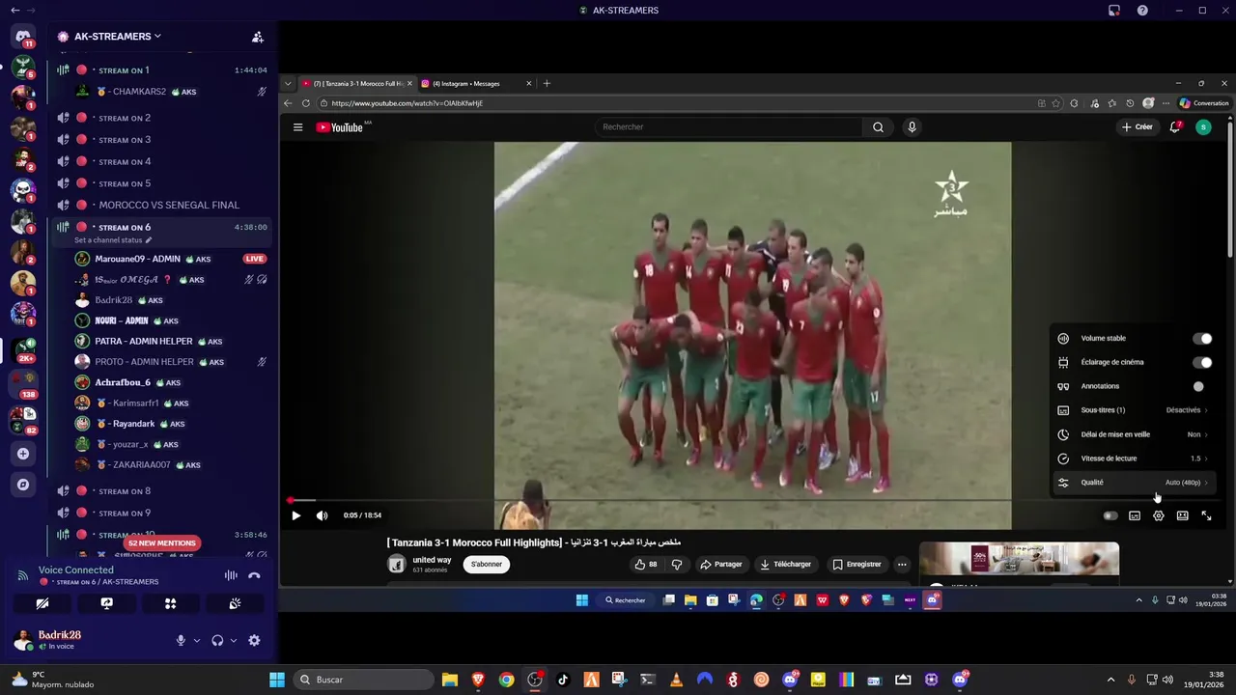Go to YouTube home via logo
Screen dimensions: 1236x695
pyautogui.click(x=342, y=127)
